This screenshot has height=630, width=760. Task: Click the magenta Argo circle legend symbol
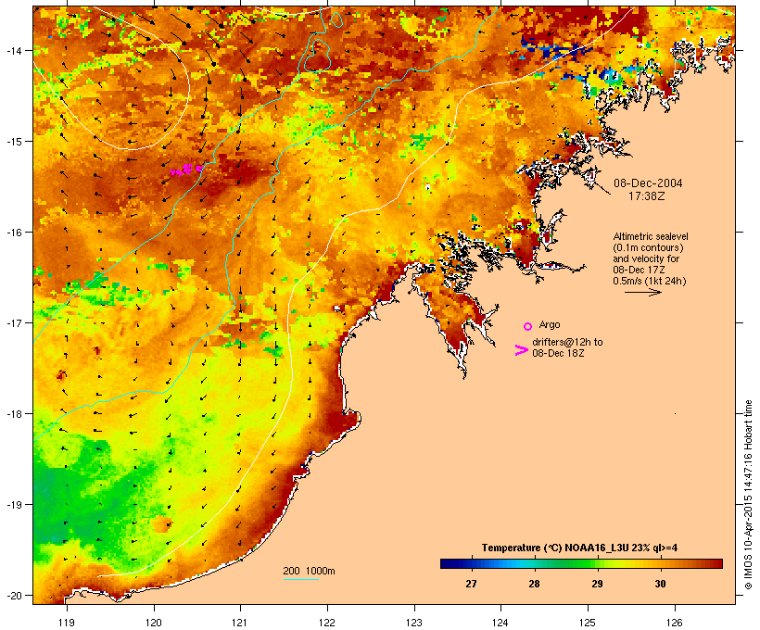pos(528,327)
